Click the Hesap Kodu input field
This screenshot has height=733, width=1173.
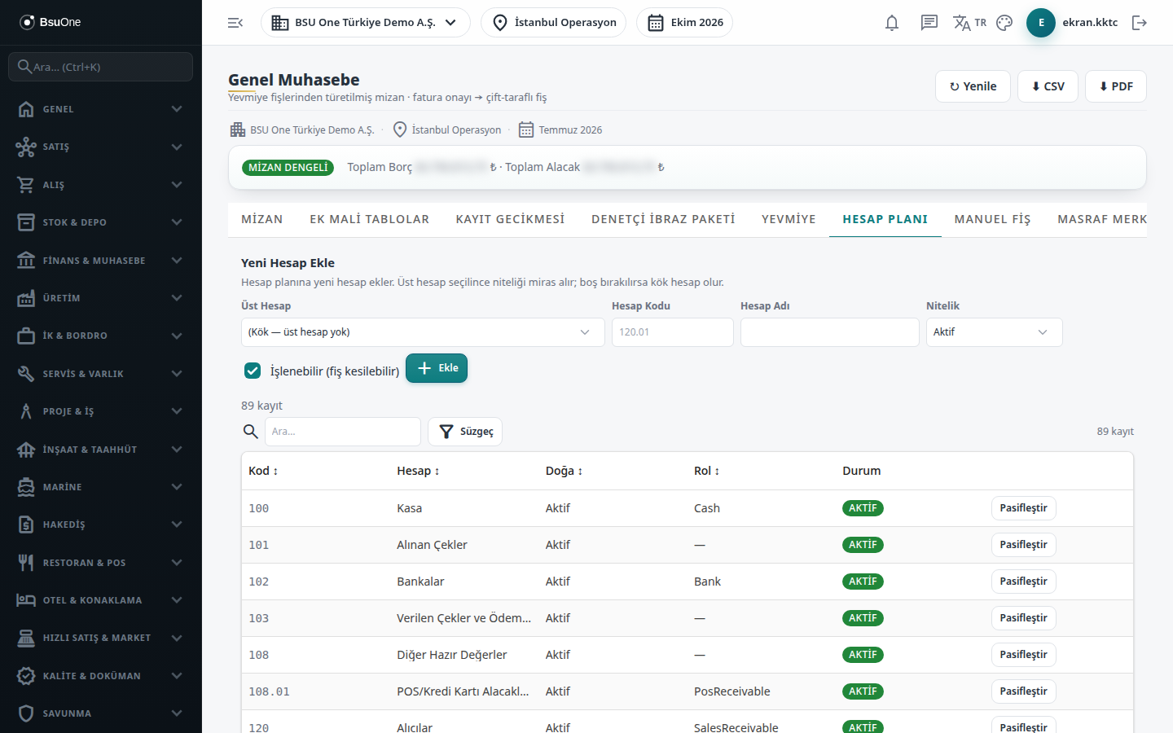coord(673,332)
